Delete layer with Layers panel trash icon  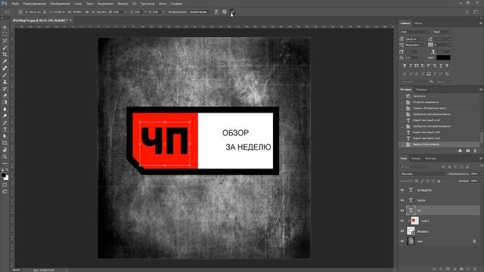475,269
